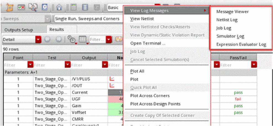Select the CMRR output cell

[89, 119]
